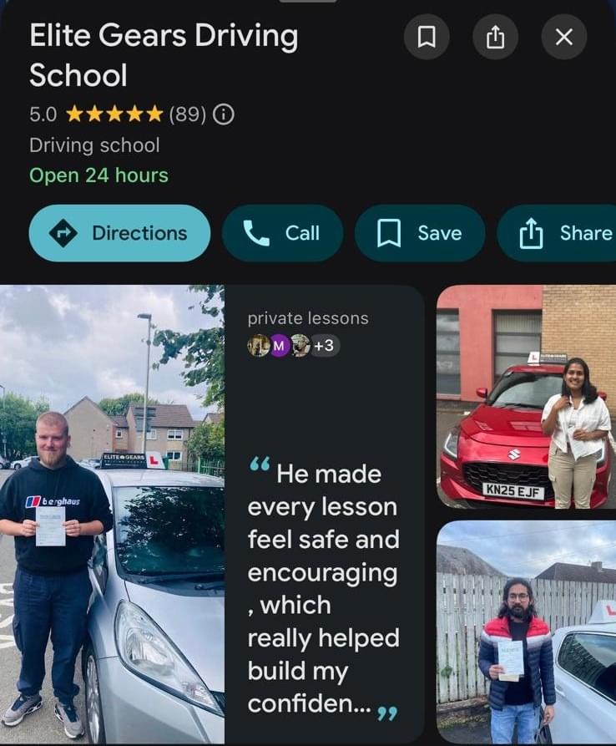Image resolution: width=616 pixels, height=746 pixels.
Task: Tap the +3 more reviewers badge
Action: pos(324,346)
